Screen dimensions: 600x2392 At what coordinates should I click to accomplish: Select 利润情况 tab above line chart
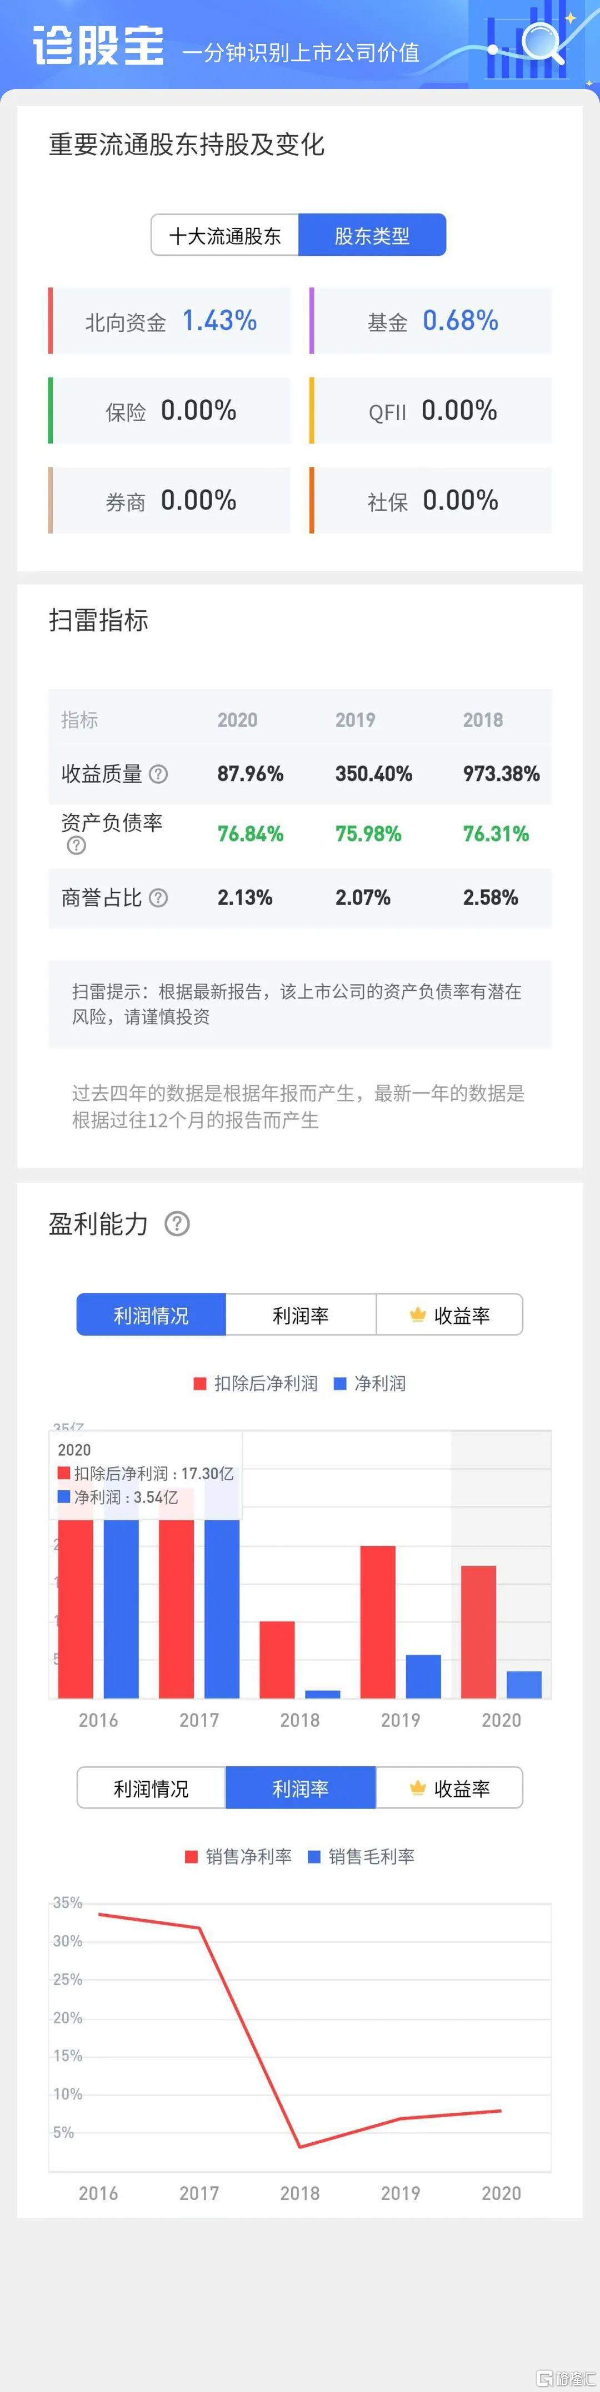(x=151, y=1787)
